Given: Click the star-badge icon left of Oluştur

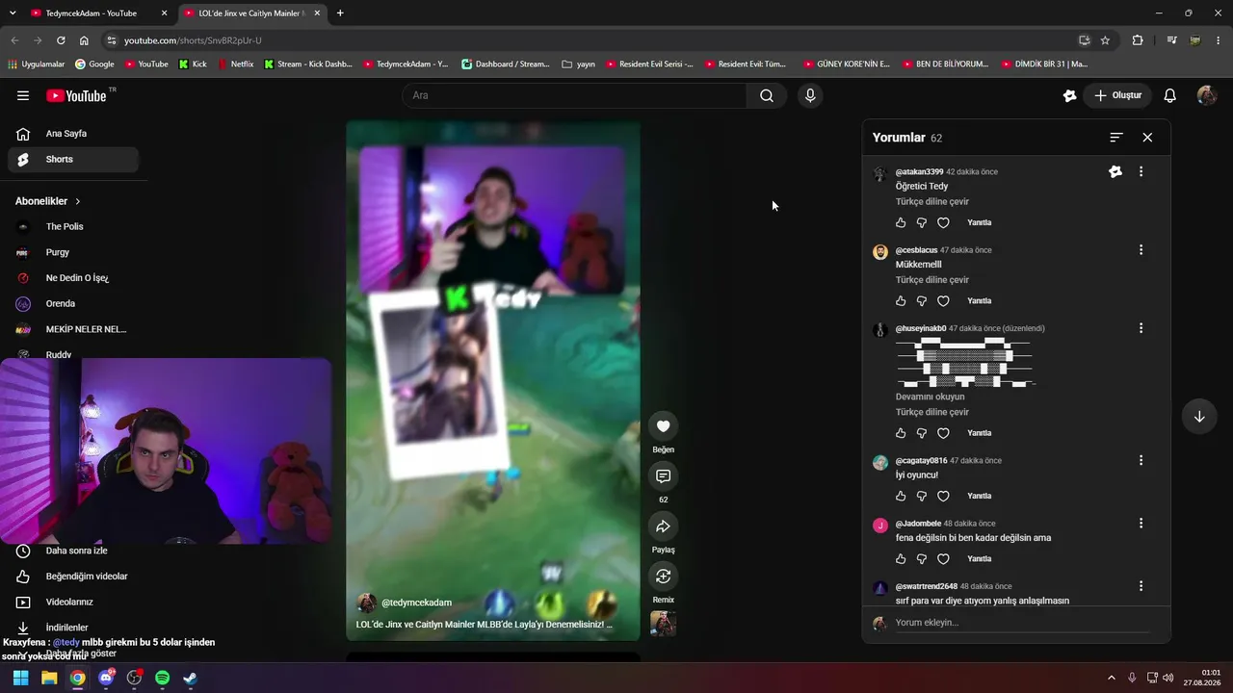Looking at the screenshot, I should pyautogui.click(x=1069, y=95).
